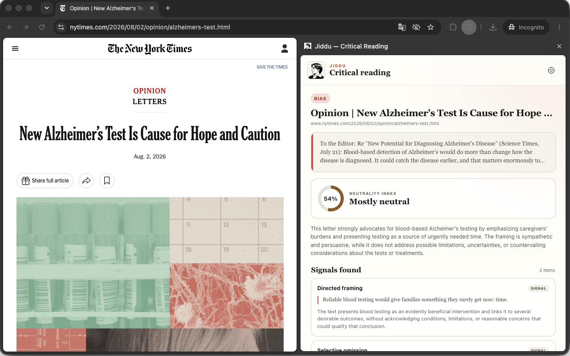Reload the page
Image resolution: width=570 pixels, height=356 pixels.
(42, 27)
